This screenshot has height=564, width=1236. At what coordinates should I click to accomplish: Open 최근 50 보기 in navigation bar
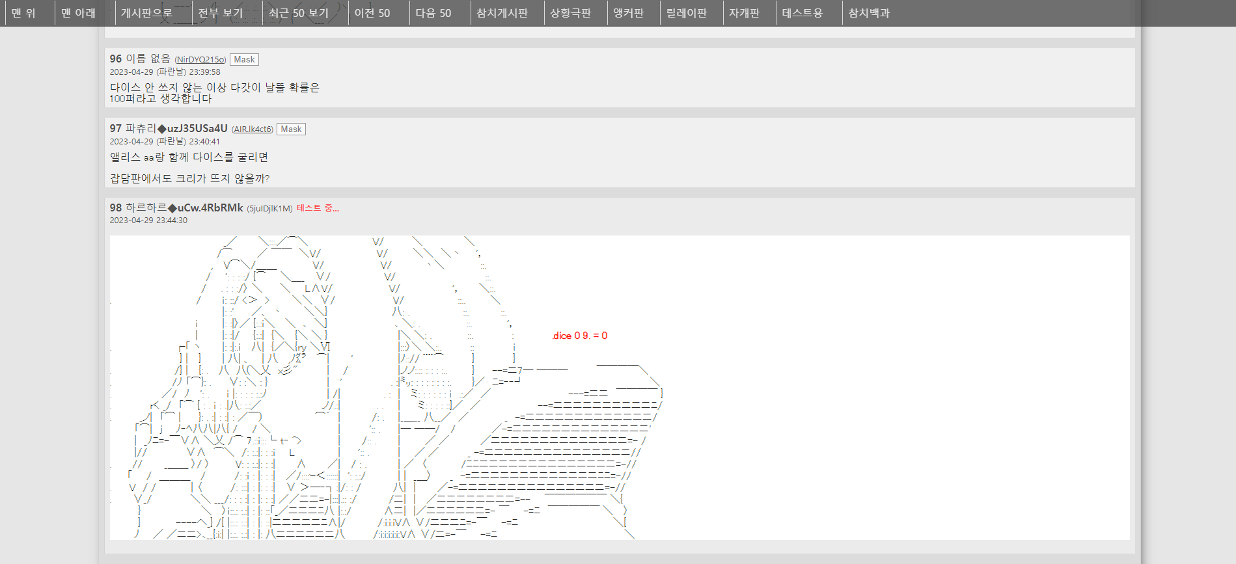click(298, 13)
